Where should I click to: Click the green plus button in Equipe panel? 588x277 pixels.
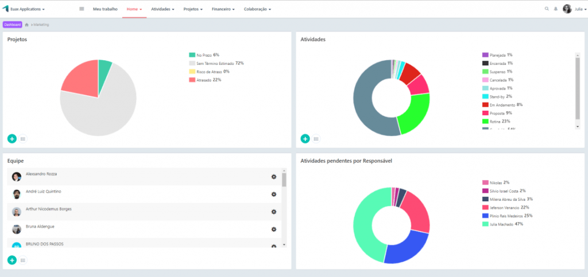(x=12, y=260)
